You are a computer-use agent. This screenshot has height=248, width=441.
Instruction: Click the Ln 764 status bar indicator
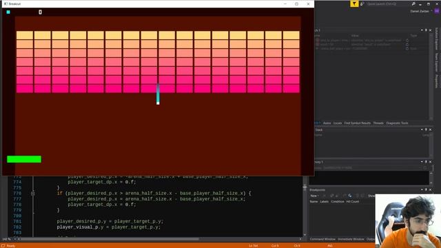click(253, 246)
